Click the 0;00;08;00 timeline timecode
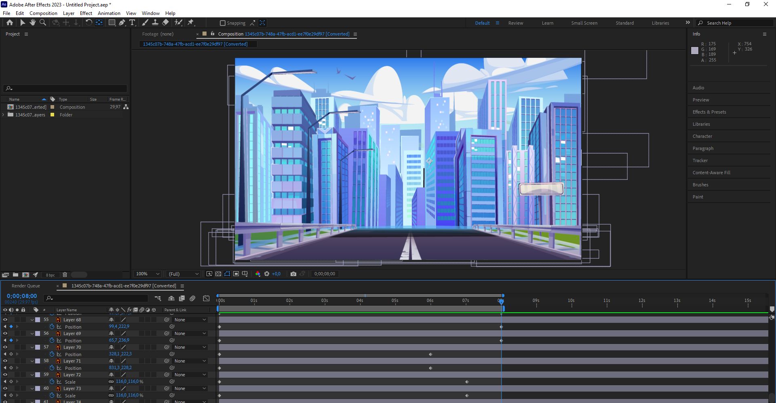The width and height of the screenshot is (776, 403). (x=22, y=296)
